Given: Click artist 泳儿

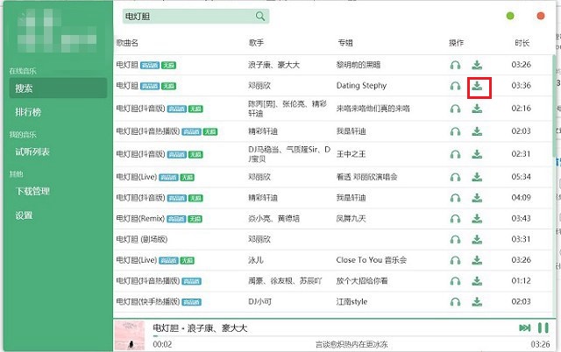Looking at the screenshot, I should [256, 260].
